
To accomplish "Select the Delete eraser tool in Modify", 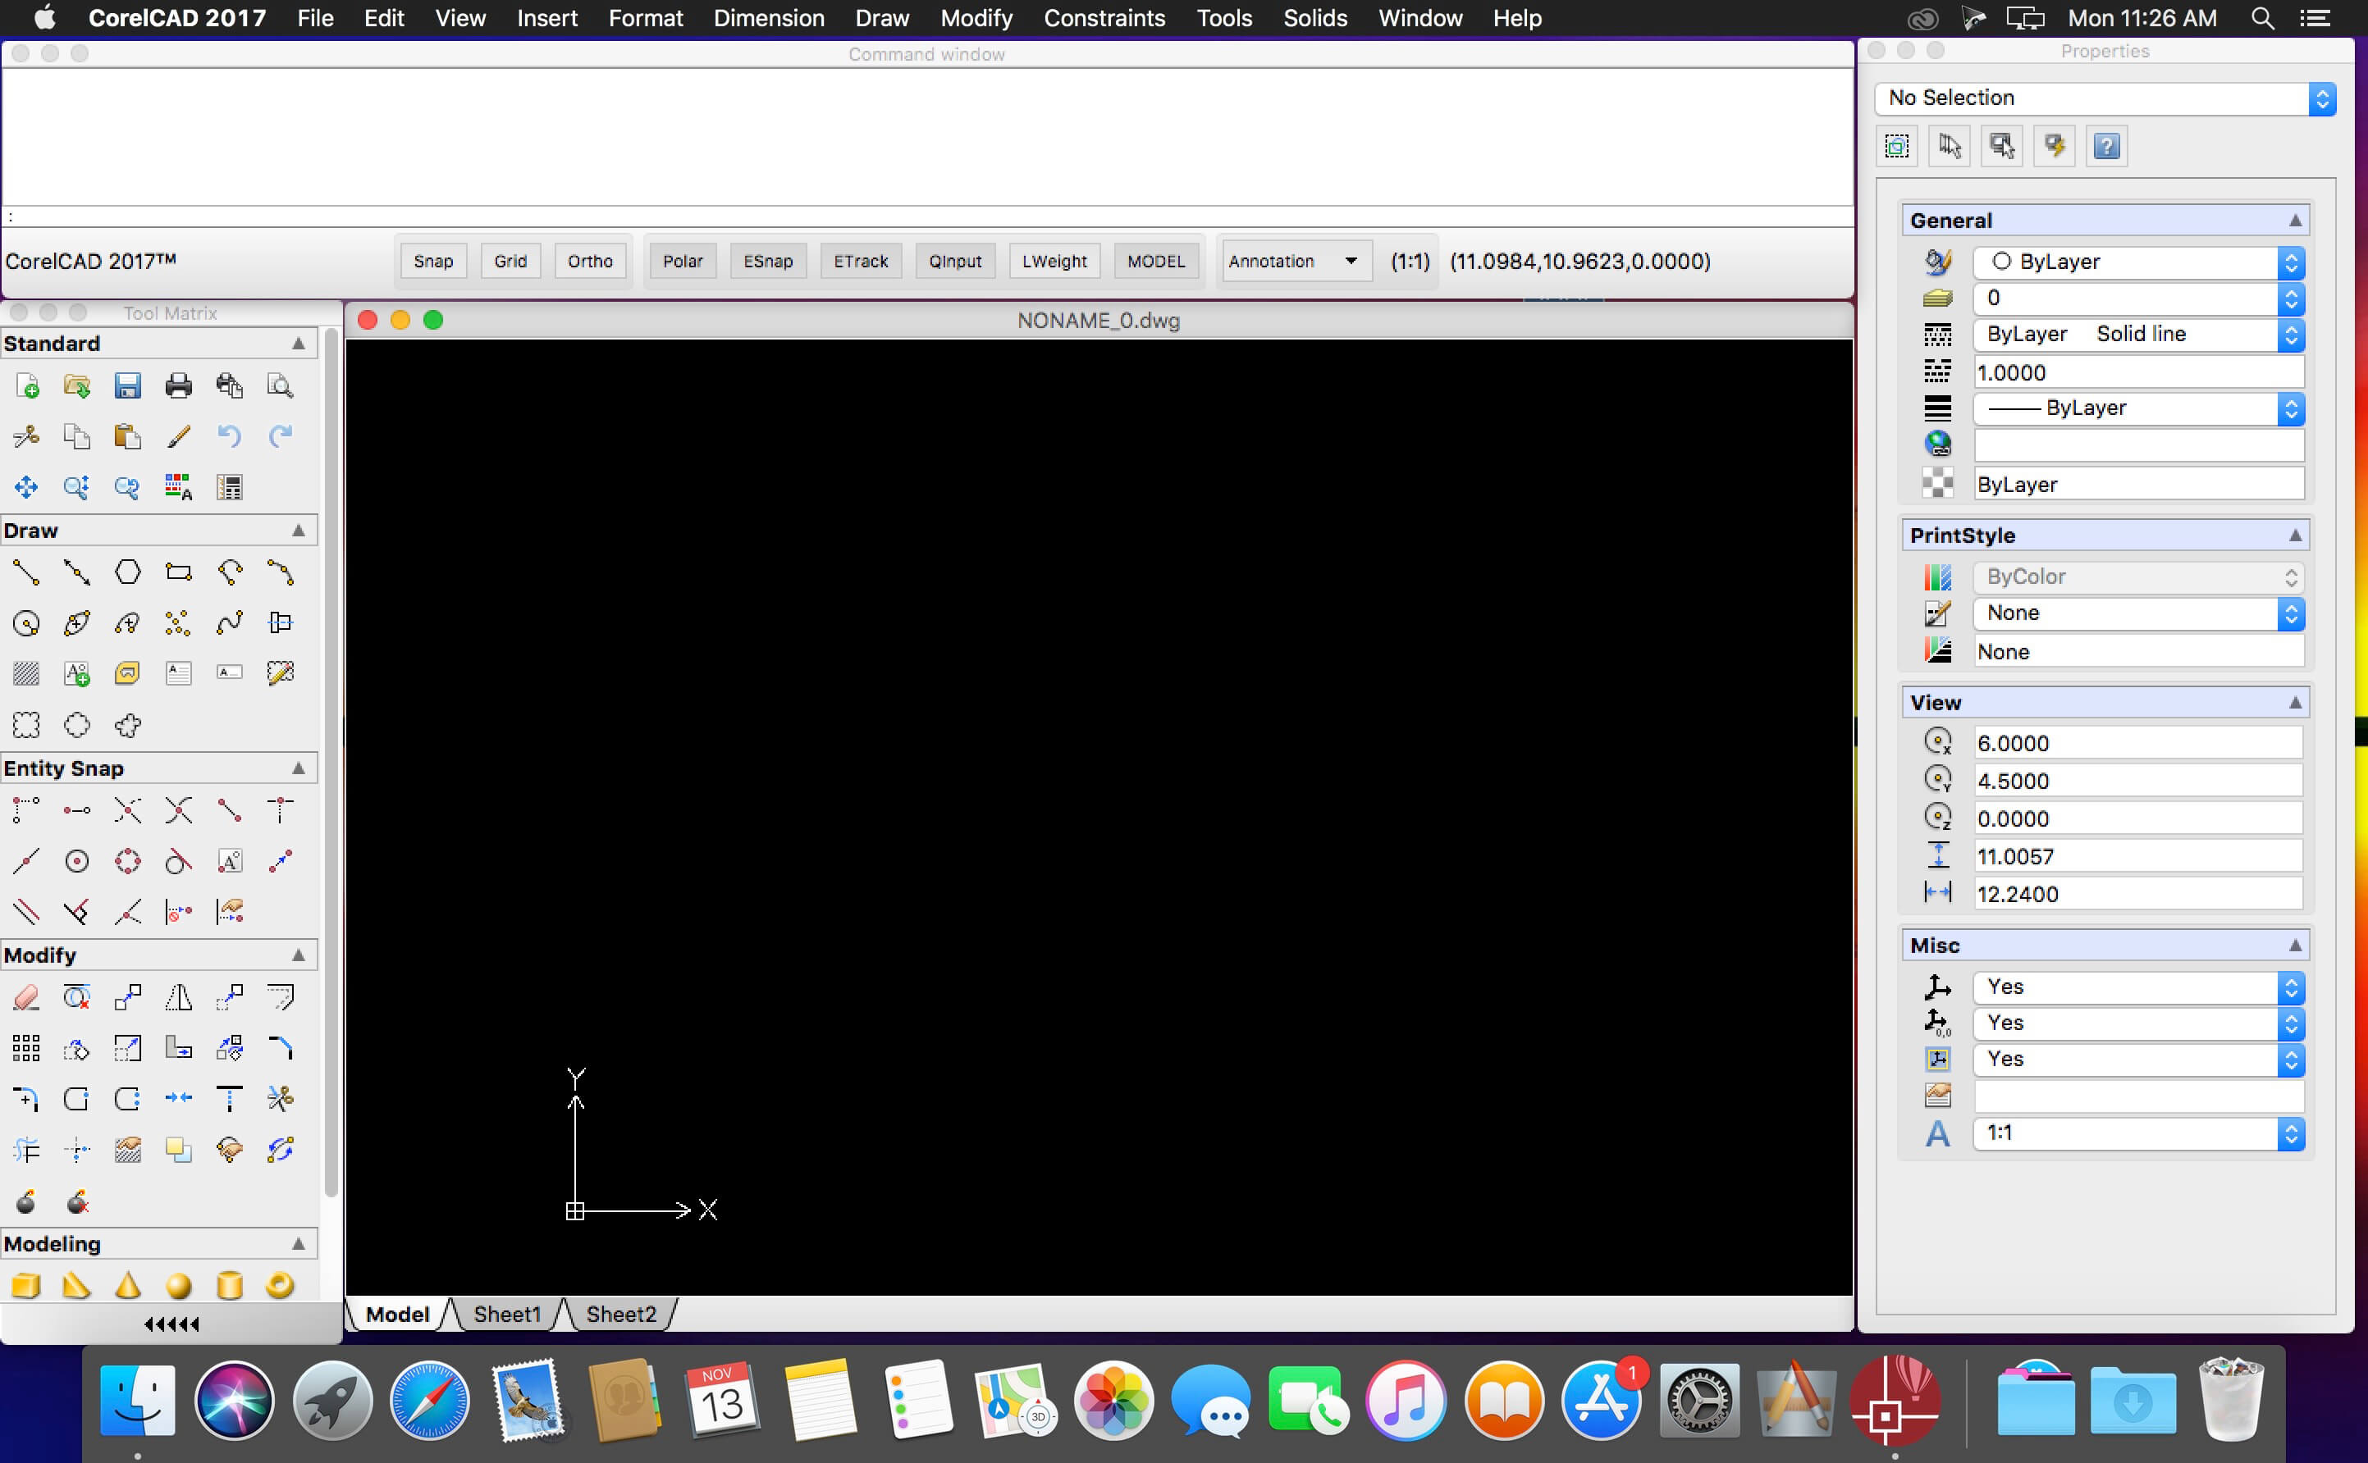I will [27, 996].
